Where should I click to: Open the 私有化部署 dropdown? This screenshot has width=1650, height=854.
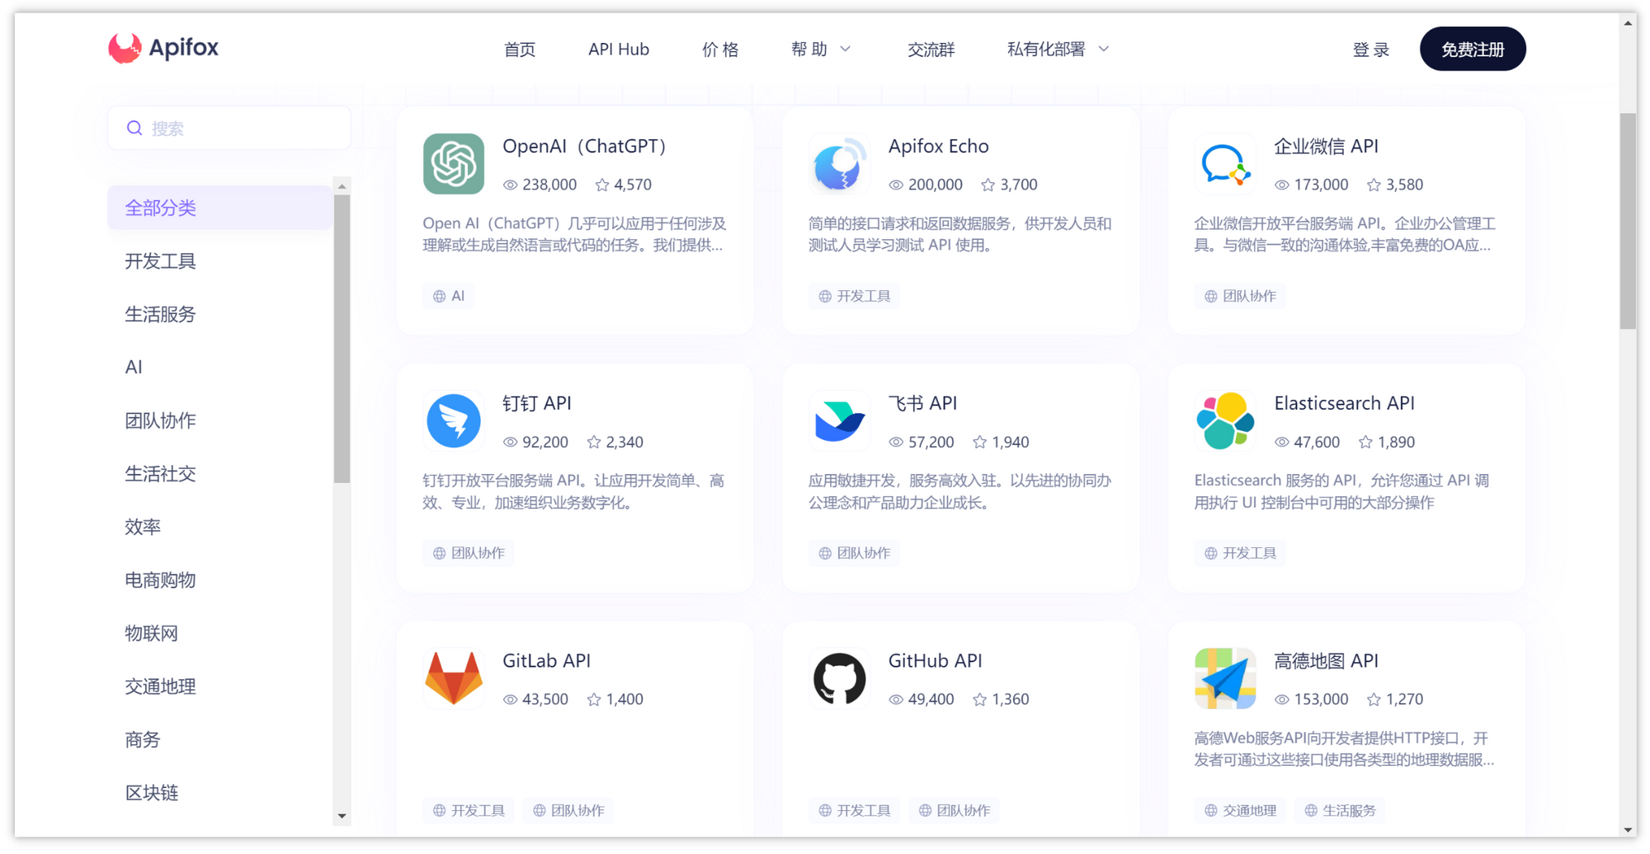point(1056,49)
